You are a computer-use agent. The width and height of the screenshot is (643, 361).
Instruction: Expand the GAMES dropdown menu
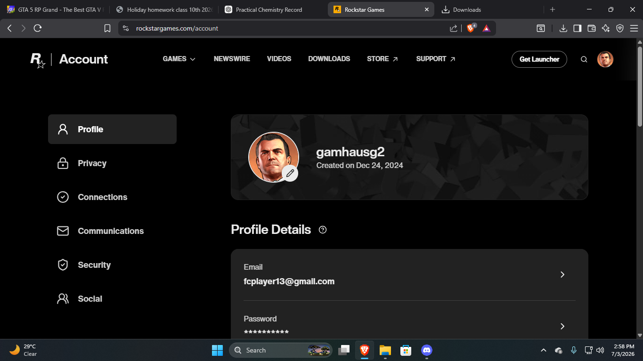[x=179, y=59]
